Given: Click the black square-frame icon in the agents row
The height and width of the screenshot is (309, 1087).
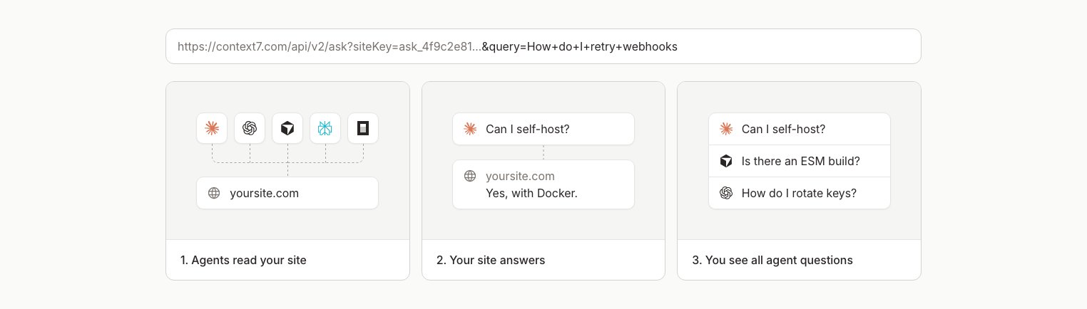Looking at the screenshot, I should click(x=363, y=128).
